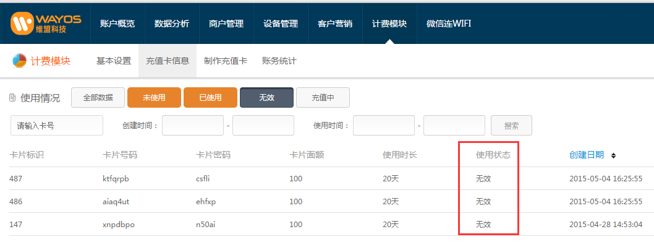Click the WAYOS logo icon

pos(22,24)
